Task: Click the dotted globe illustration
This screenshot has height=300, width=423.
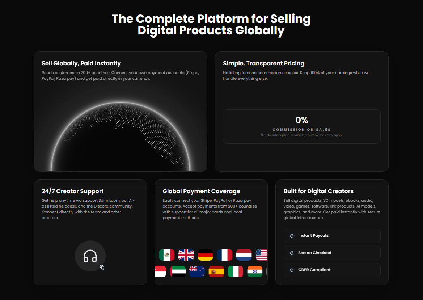Action: (120, 137)
